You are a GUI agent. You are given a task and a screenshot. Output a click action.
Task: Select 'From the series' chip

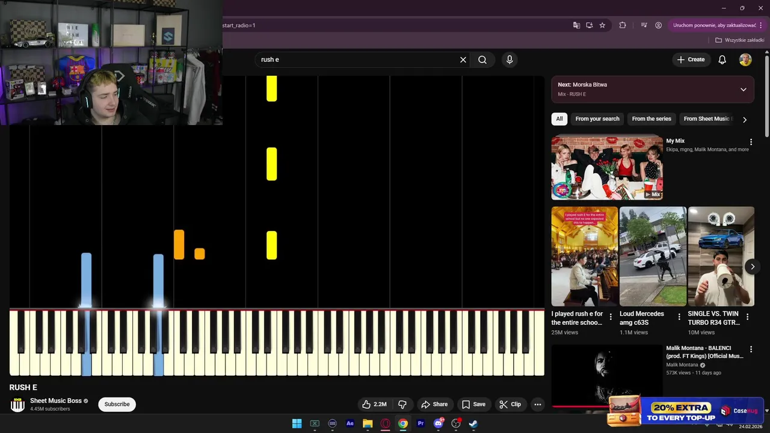651,119
